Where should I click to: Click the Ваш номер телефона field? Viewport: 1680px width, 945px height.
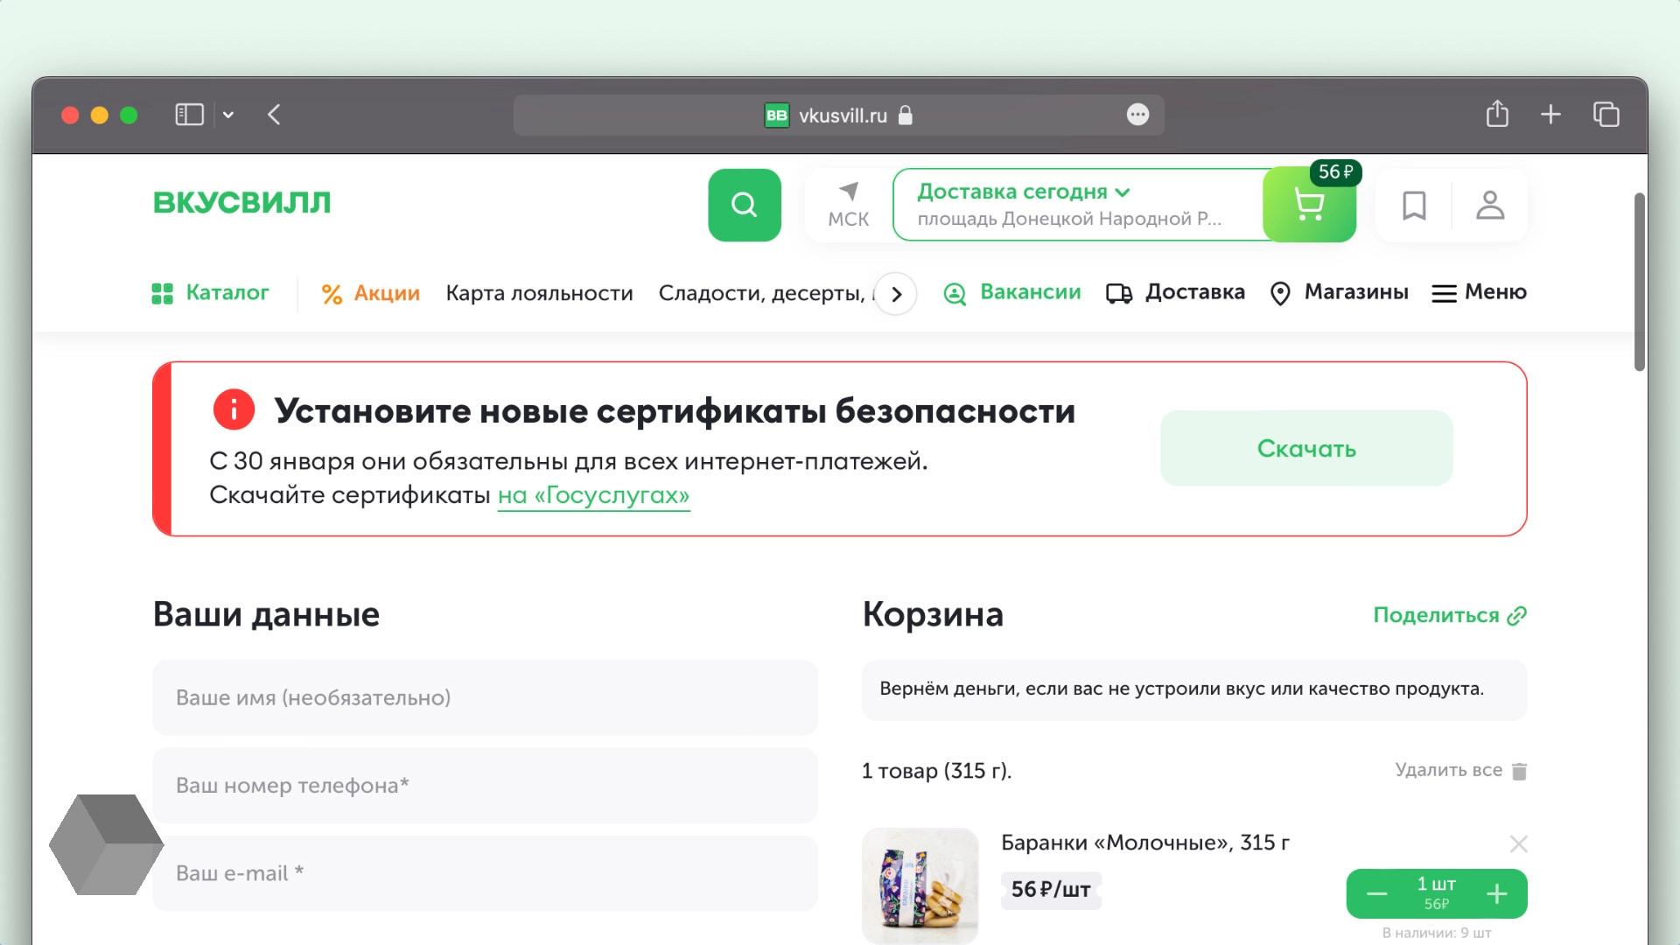pos(485,785)
